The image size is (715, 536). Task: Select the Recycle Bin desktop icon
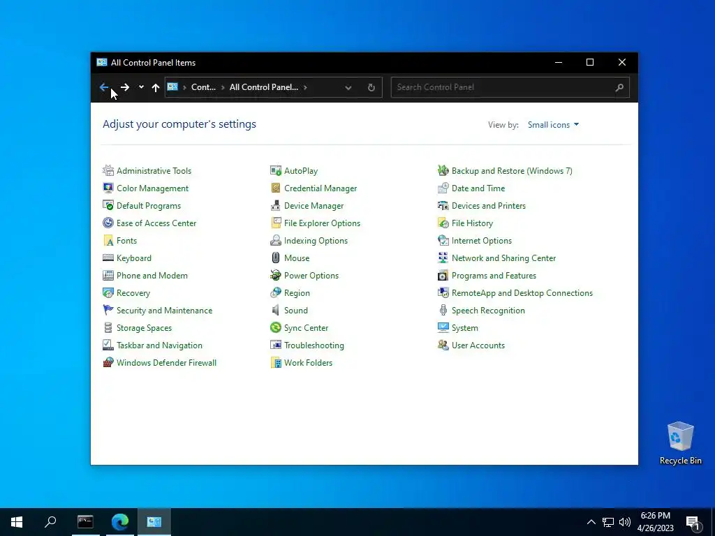pos(680,443)
